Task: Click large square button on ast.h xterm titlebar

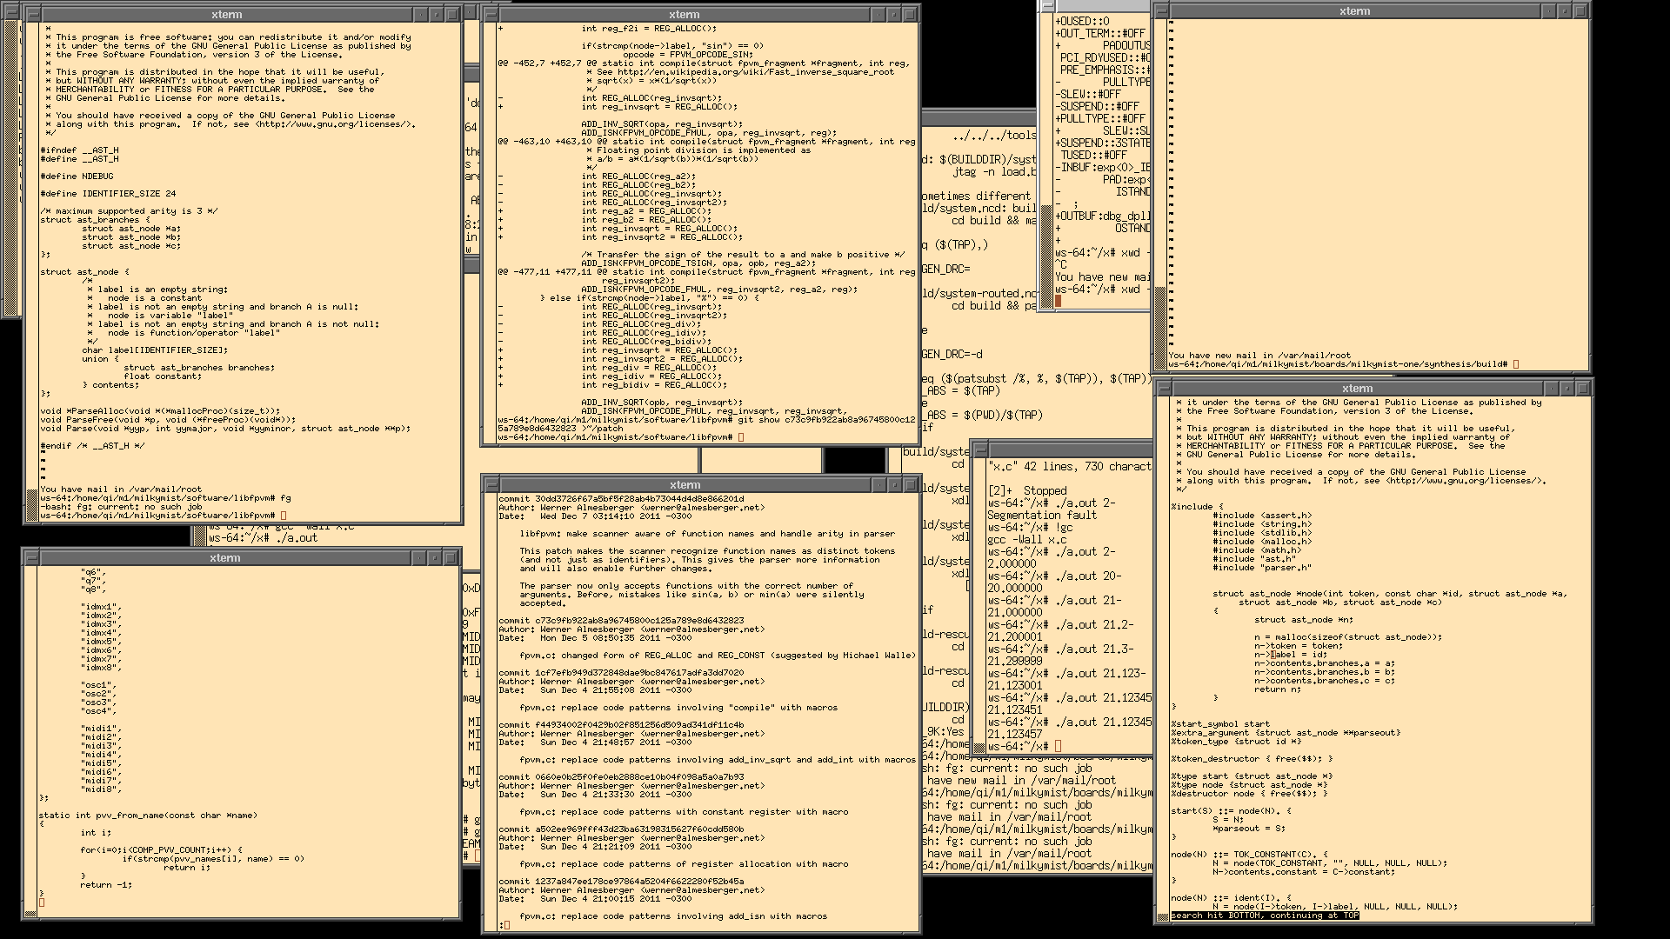Action: tap(452, 15)
